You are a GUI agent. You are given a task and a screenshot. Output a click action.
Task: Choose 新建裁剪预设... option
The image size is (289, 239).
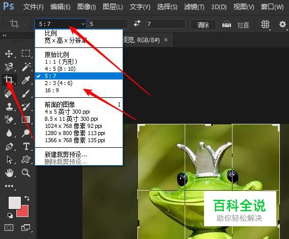(79, 154)
